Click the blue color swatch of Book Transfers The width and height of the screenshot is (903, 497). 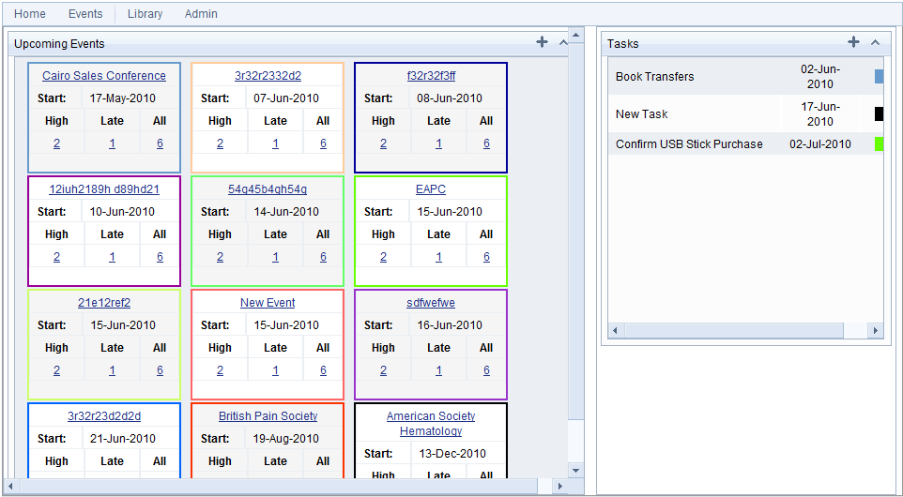(879, 77)
